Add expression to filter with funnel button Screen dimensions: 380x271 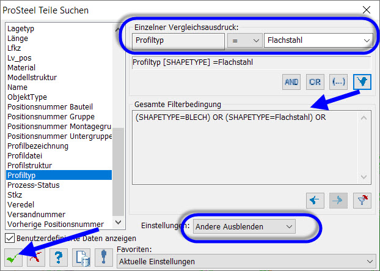pos(362,82)
